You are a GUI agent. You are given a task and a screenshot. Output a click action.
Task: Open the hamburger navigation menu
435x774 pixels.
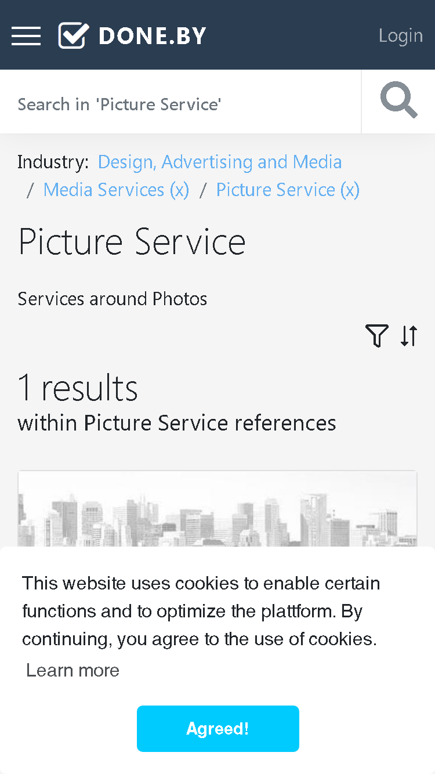(x=26, y=36)
